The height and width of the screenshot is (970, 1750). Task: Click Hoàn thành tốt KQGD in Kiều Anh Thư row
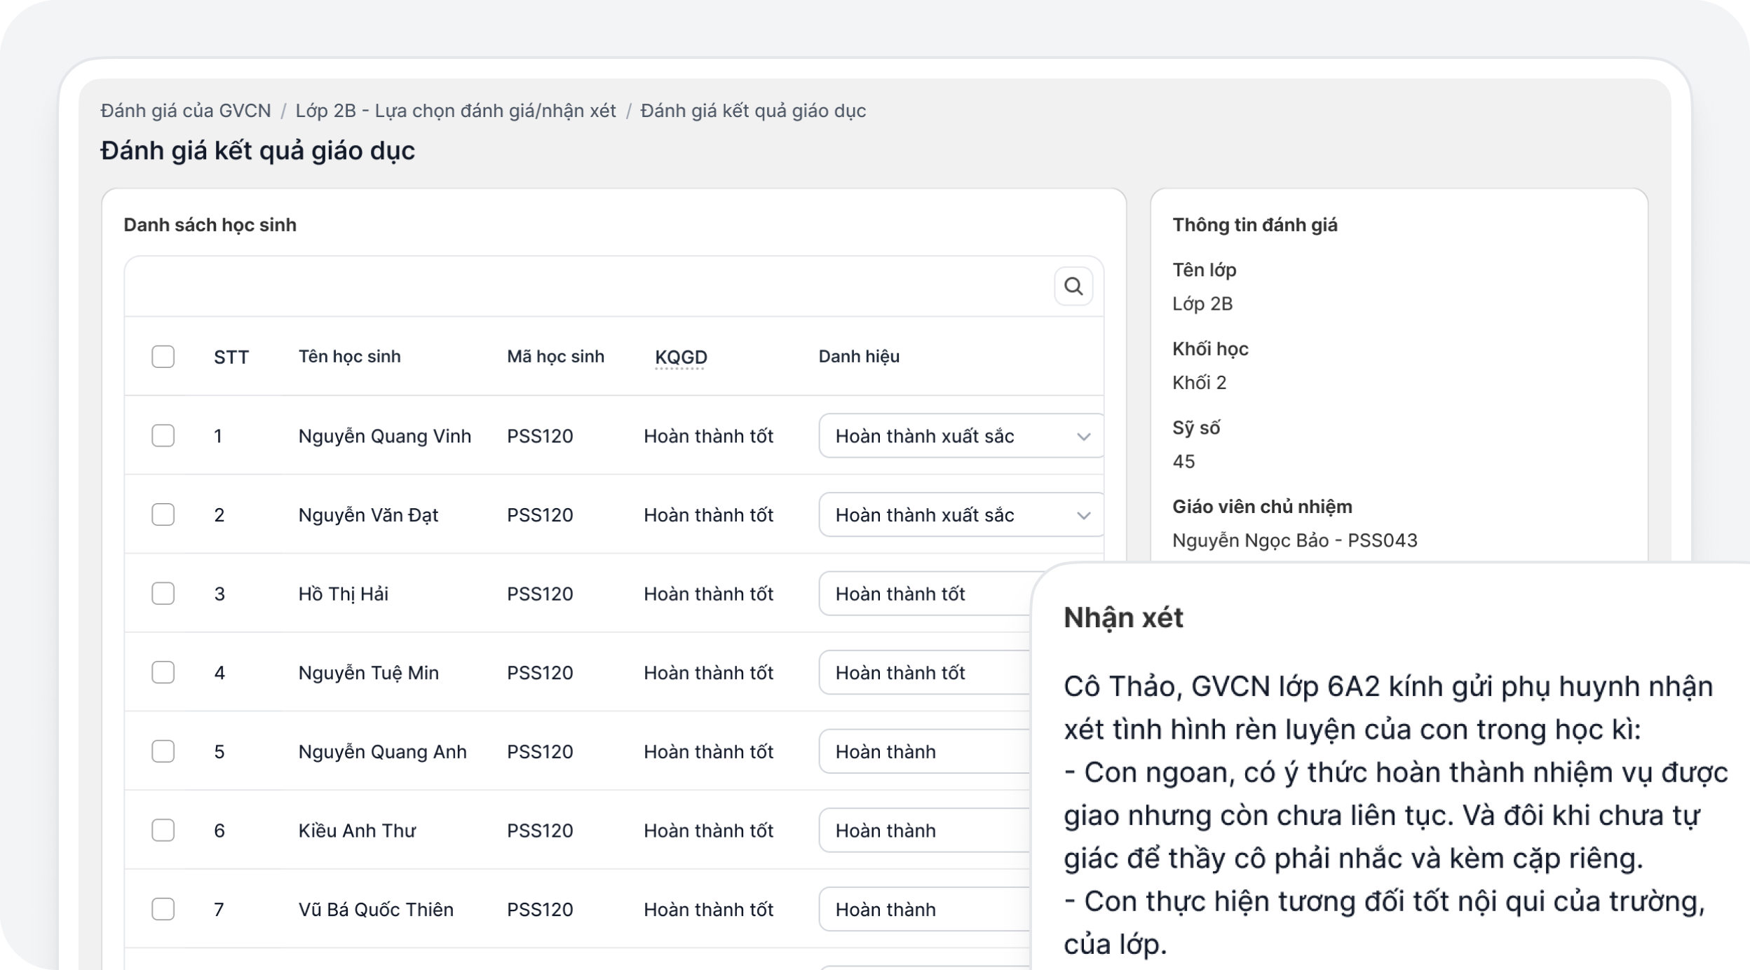[708, 831]
